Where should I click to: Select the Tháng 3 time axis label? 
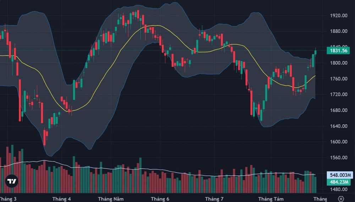[8, 199]
